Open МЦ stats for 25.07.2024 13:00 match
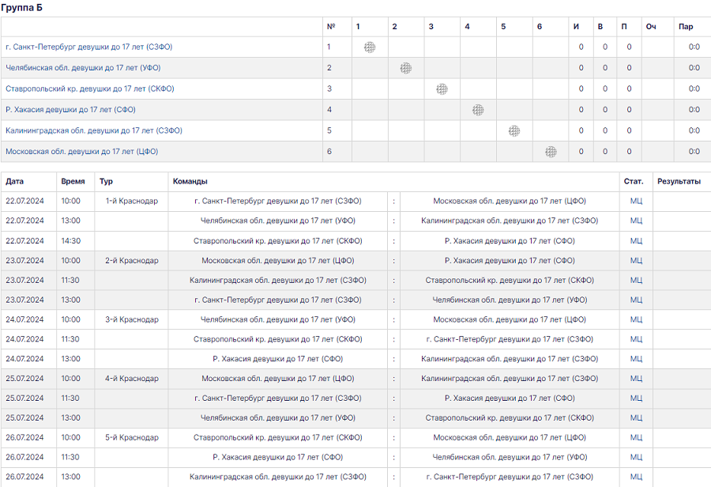711x487 pixels. [636, 417]
